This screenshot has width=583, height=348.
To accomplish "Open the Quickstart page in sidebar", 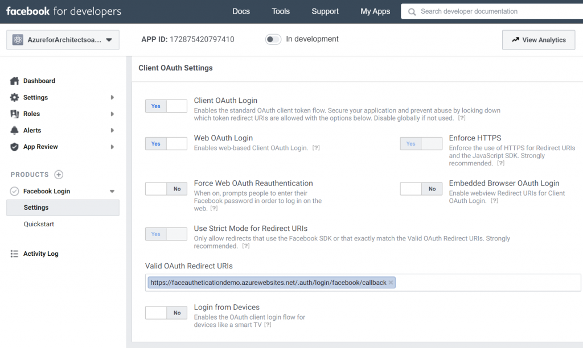I will [x=39, y=224].
